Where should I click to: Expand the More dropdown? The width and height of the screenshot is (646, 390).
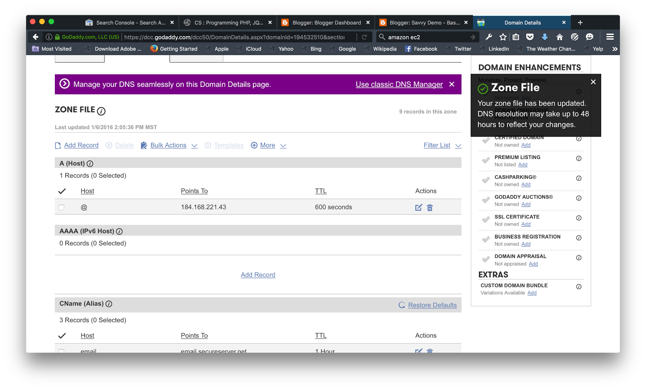click(x=268, y=145)
